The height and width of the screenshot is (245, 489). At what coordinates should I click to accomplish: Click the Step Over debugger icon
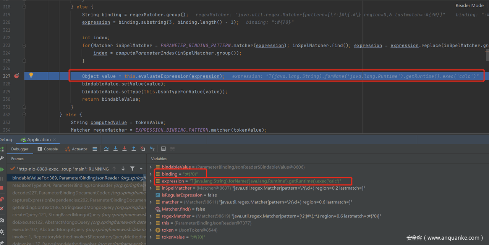(106, 149)
